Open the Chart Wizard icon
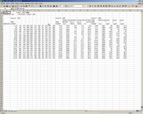 click(x=54, y=6)
